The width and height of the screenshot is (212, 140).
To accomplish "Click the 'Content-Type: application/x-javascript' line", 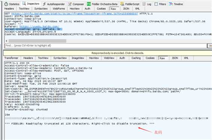I will click(36, 79).
